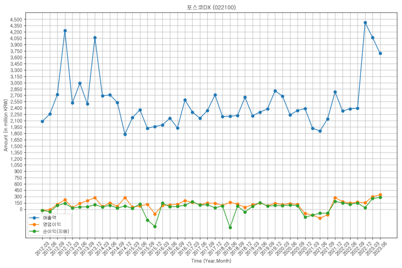The height and width of the screenshot is (268, 402).
Task: Click the first blue 매출액 point at 2012.03
Action: (42, 121)
